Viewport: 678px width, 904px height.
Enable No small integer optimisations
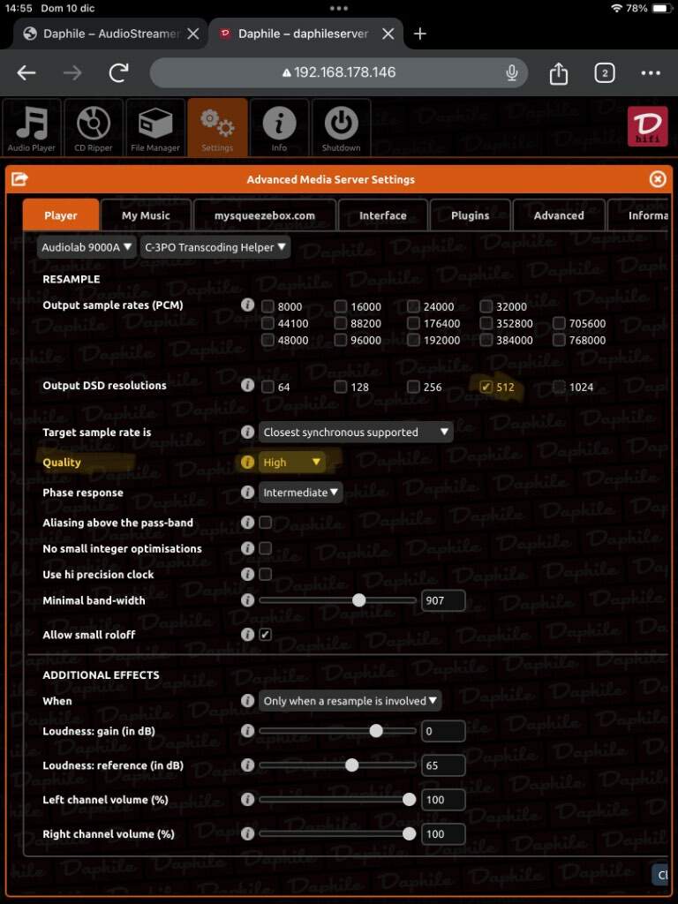[x=265, y=547]
